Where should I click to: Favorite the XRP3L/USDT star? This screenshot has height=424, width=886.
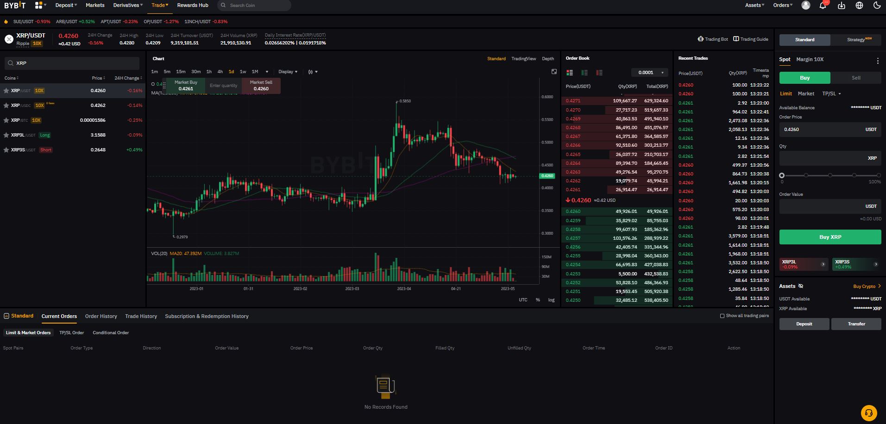(6, 135)
